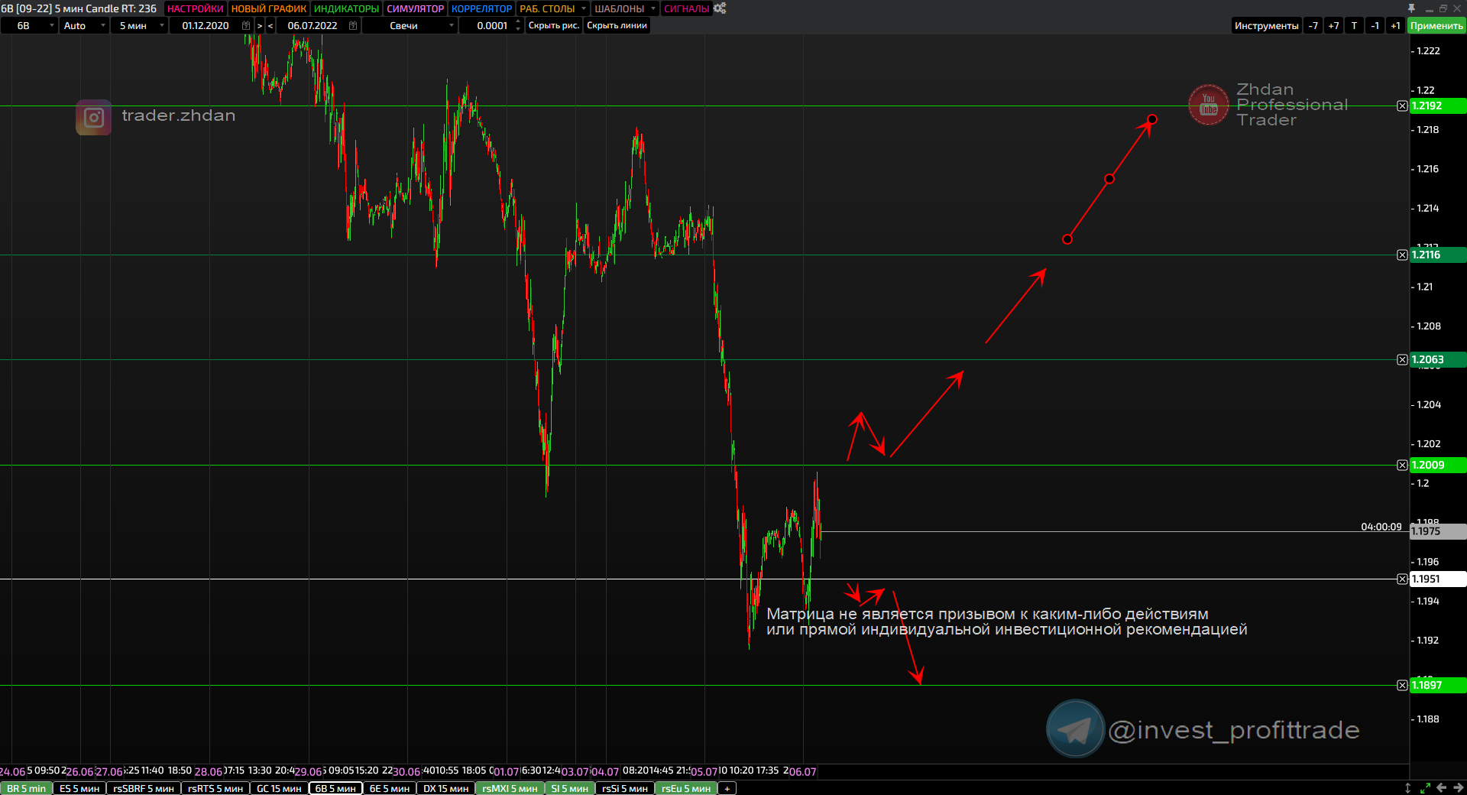Switch to the SI 5 мин tab
1467x795 pixels.
coord(570,788)
